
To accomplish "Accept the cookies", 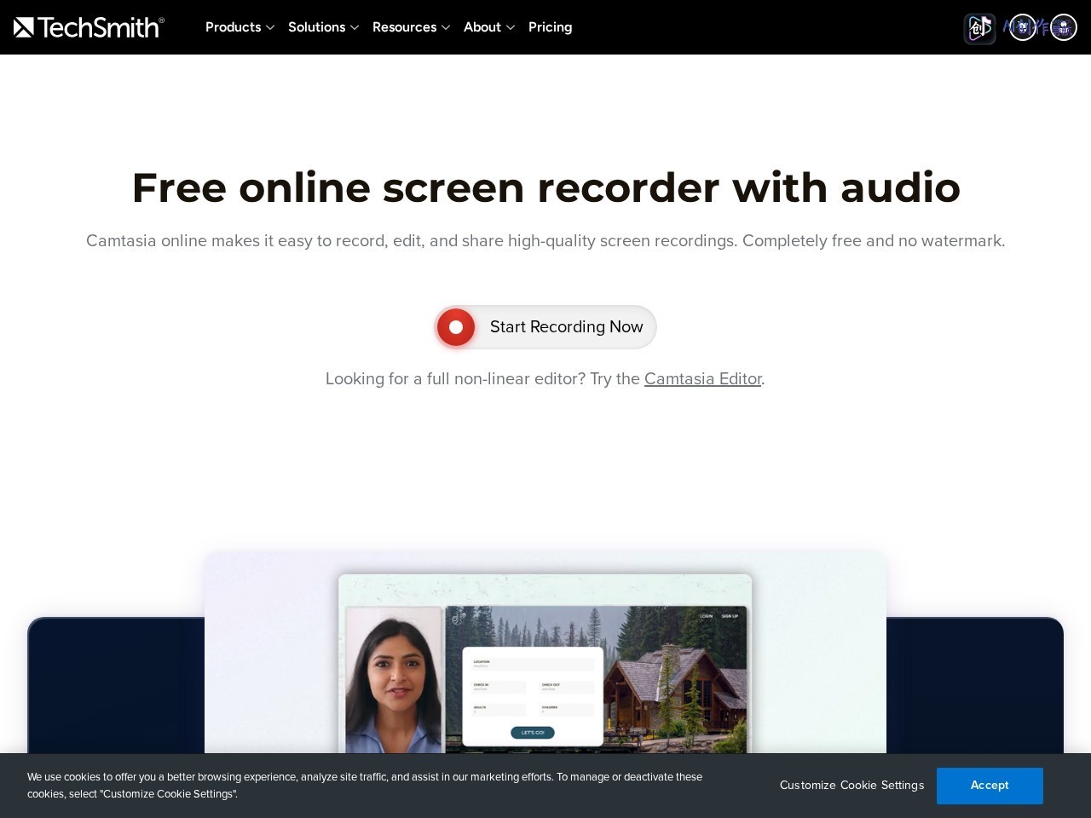I will tap(990, 786).
